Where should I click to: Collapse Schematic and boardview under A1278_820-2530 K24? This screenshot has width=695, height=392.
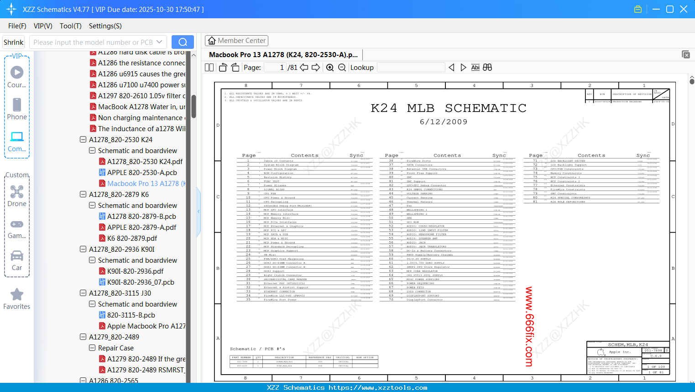92,151
